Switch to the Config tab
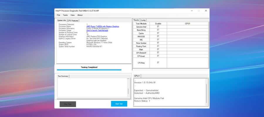264x117 pixels. pyautogui.click(x=143, y=20)
